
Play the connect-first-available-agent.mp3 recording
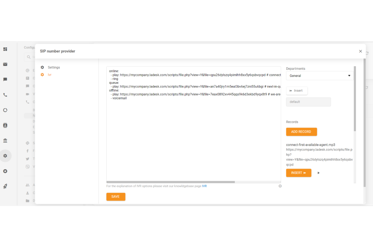click(x=319, y=173)
